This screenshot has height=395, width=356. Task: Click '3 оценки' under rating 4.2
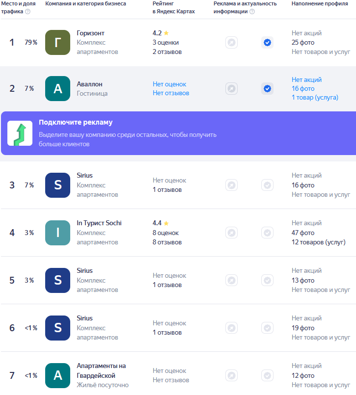[x=165, y=42]
